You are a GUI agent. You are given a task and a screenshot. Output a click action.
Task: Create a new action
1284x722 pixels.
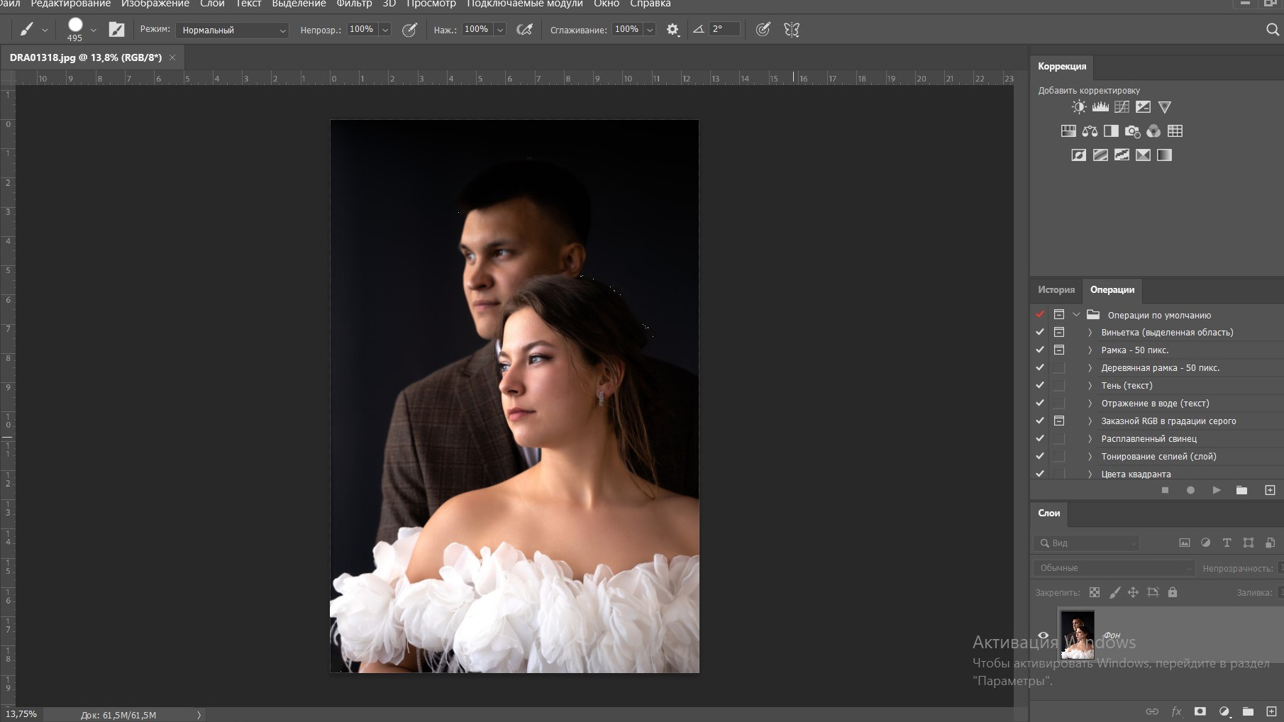coord(1270,490)
